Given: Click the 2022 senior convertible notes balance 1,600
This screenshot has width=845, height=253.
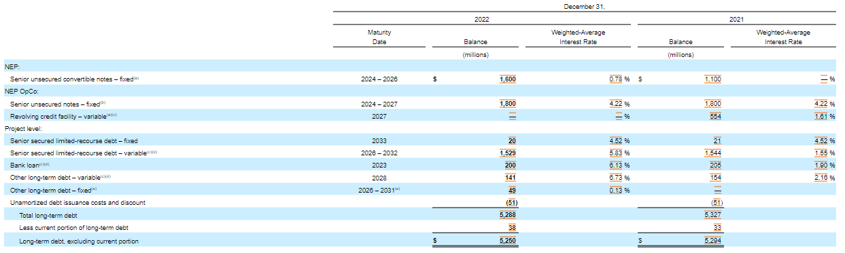Looking at the screenshot, I should pyautogui.click(x=508, y=79).
